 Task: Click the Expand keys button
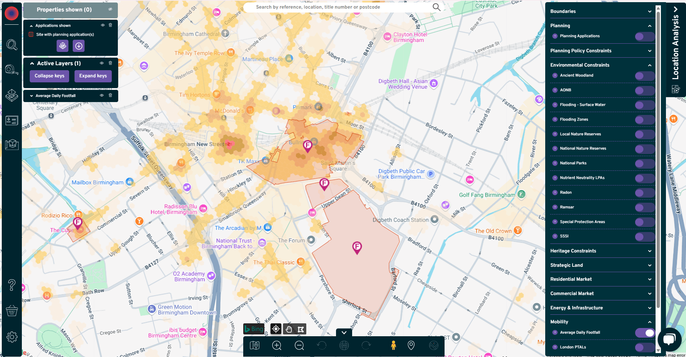(93, 76)
